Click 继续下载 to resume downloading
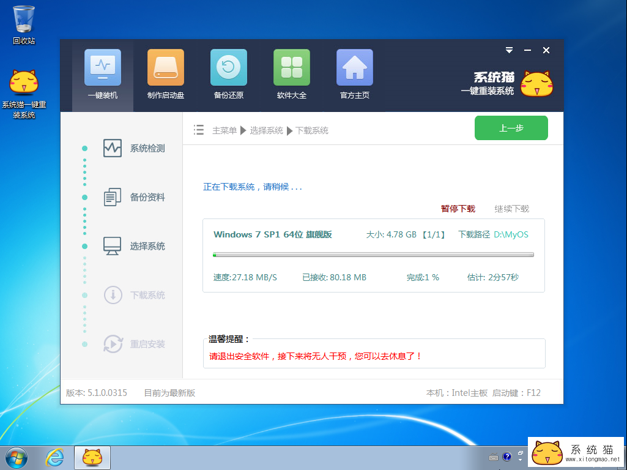 coord(511,209)
